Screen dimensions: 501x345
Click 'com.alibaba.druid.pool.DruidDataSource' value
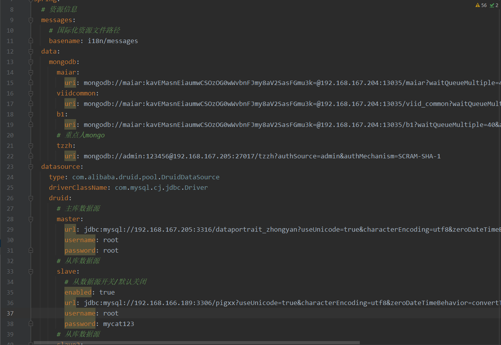tap(146, 177)
